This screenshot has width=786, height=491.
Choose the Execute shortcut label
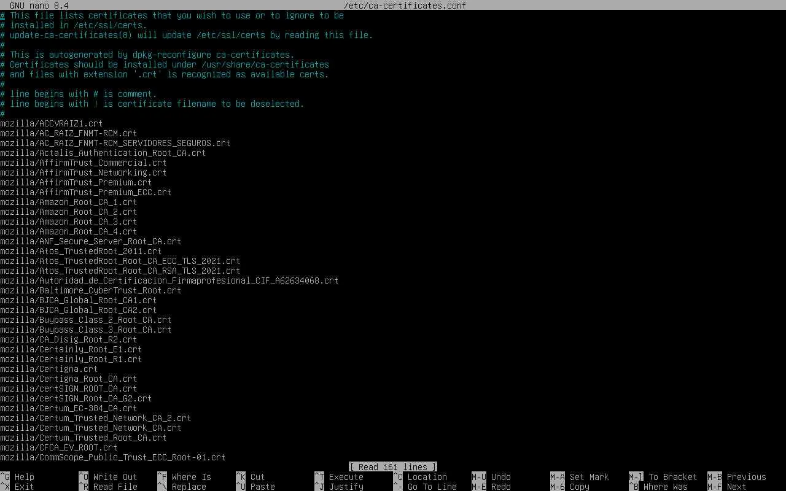tap(346, 477)
